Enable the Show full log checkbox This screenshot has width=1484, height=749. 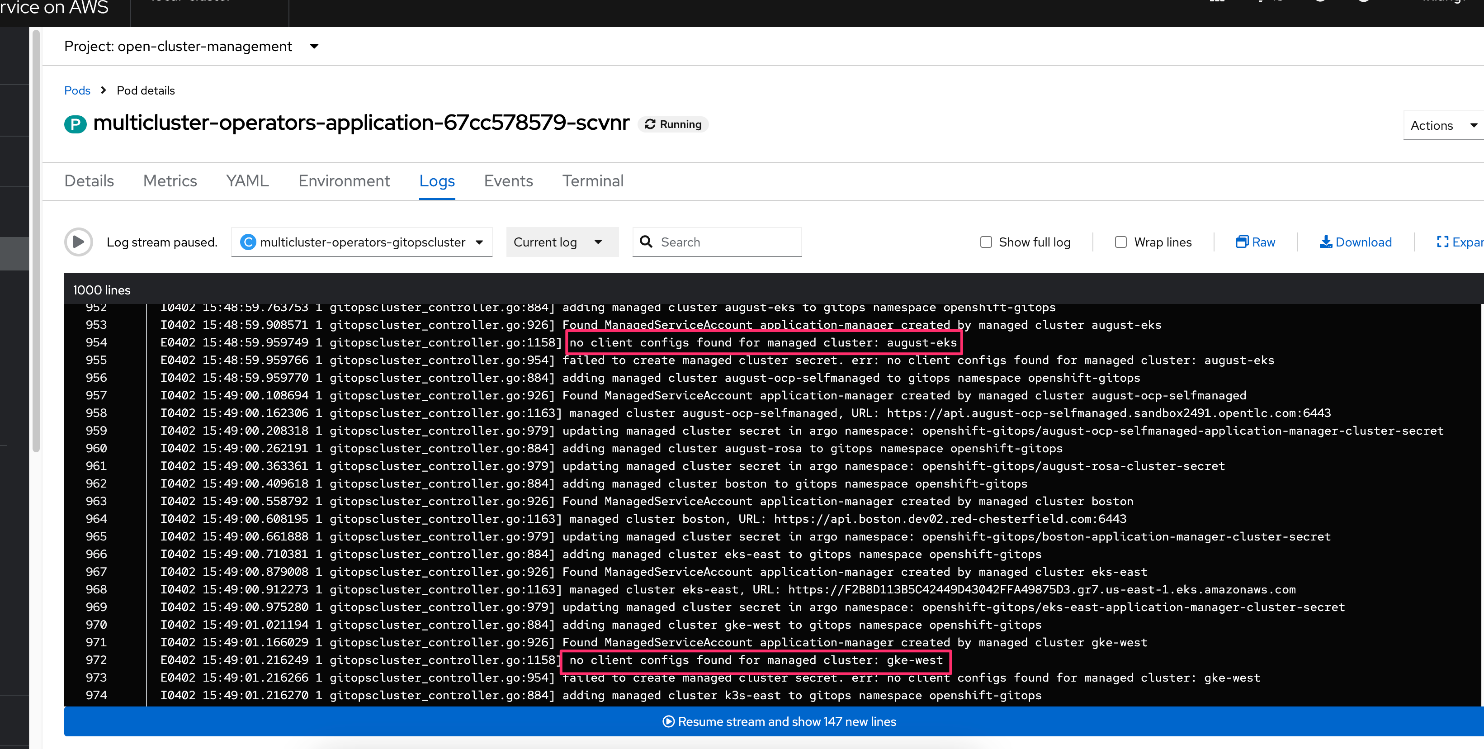pos(986,242)
